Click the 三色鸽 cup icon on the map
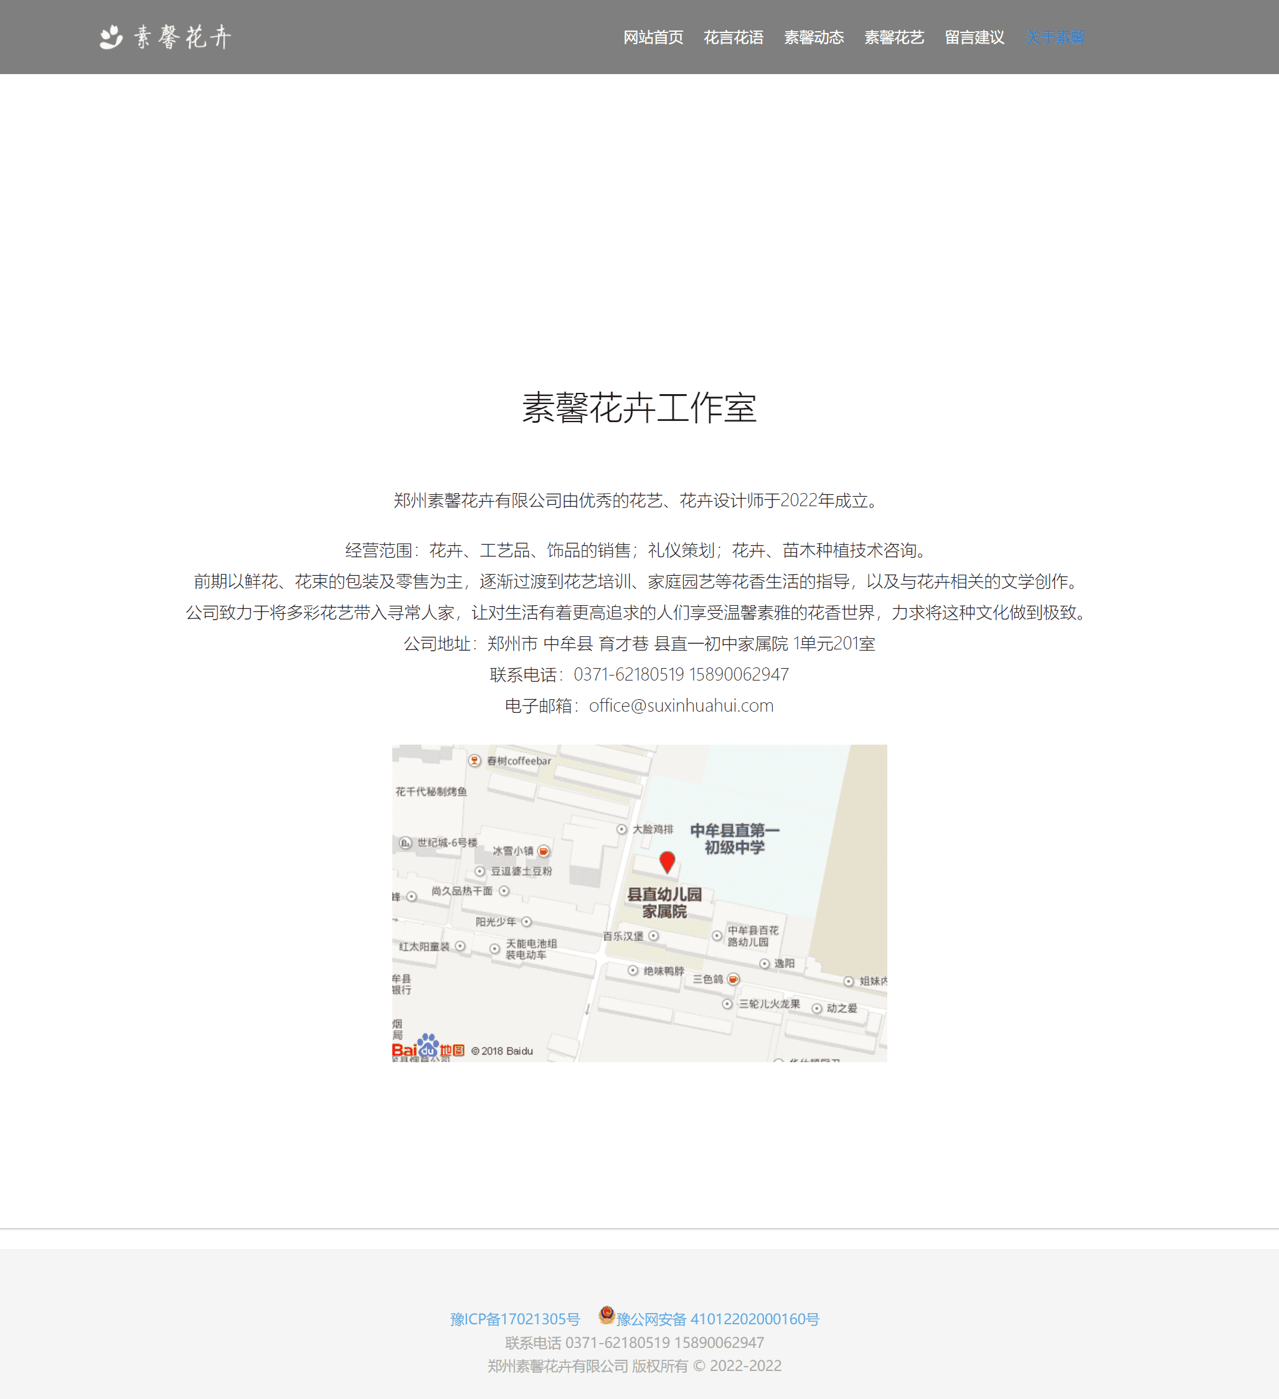 (x=734, y=979)
